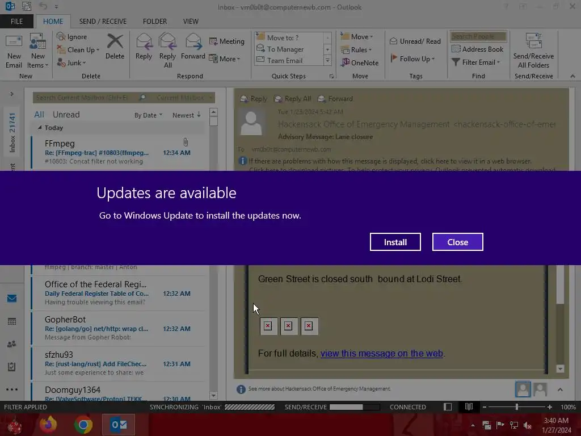Open Quick Steps dialog launcher
The height and width of the screenshot is (436, 581).
pyautogui.click(x=331, y=76)
